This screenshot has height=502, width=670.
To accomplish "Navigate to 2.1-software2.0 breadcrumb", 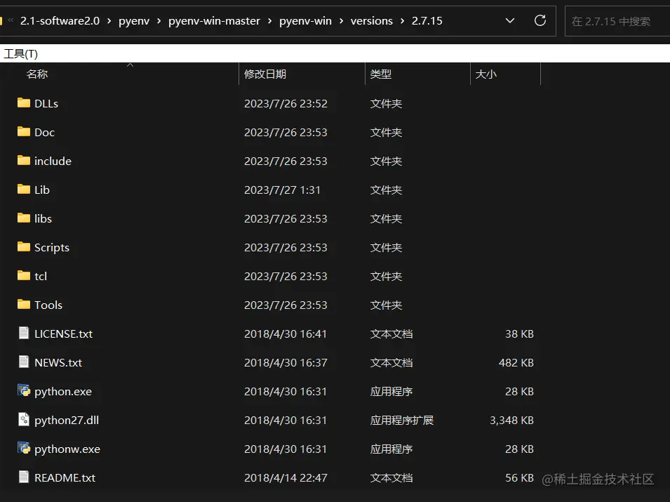I will point(60,21).
